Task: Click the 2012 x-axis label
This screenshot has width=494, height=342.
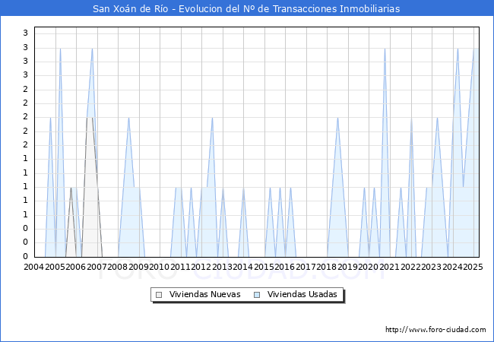Action: [x=201, y=267]
